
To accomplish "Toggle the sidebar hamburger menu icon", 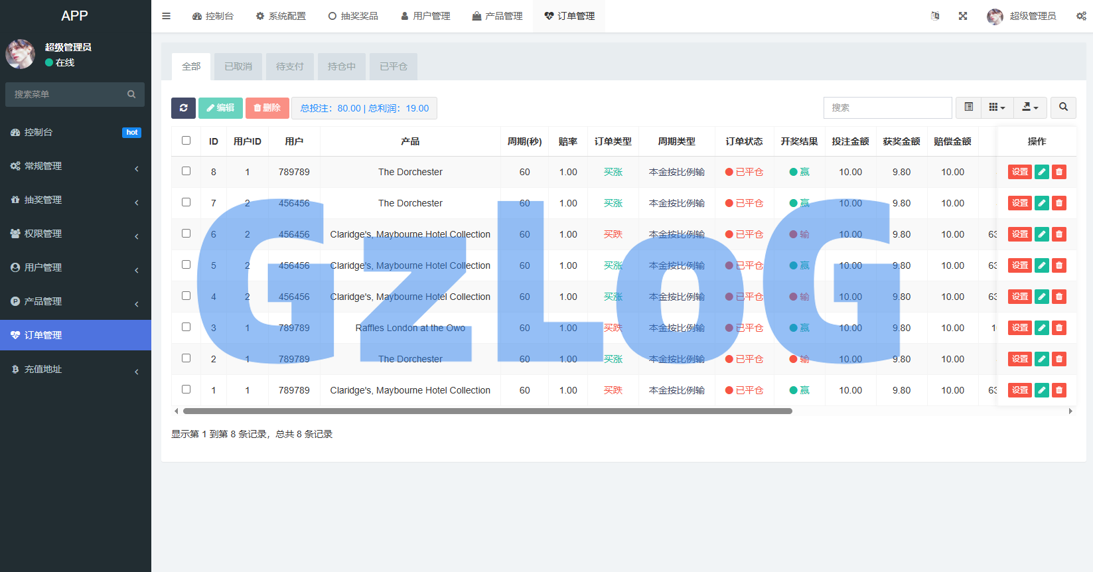I will tap(167, 16).
